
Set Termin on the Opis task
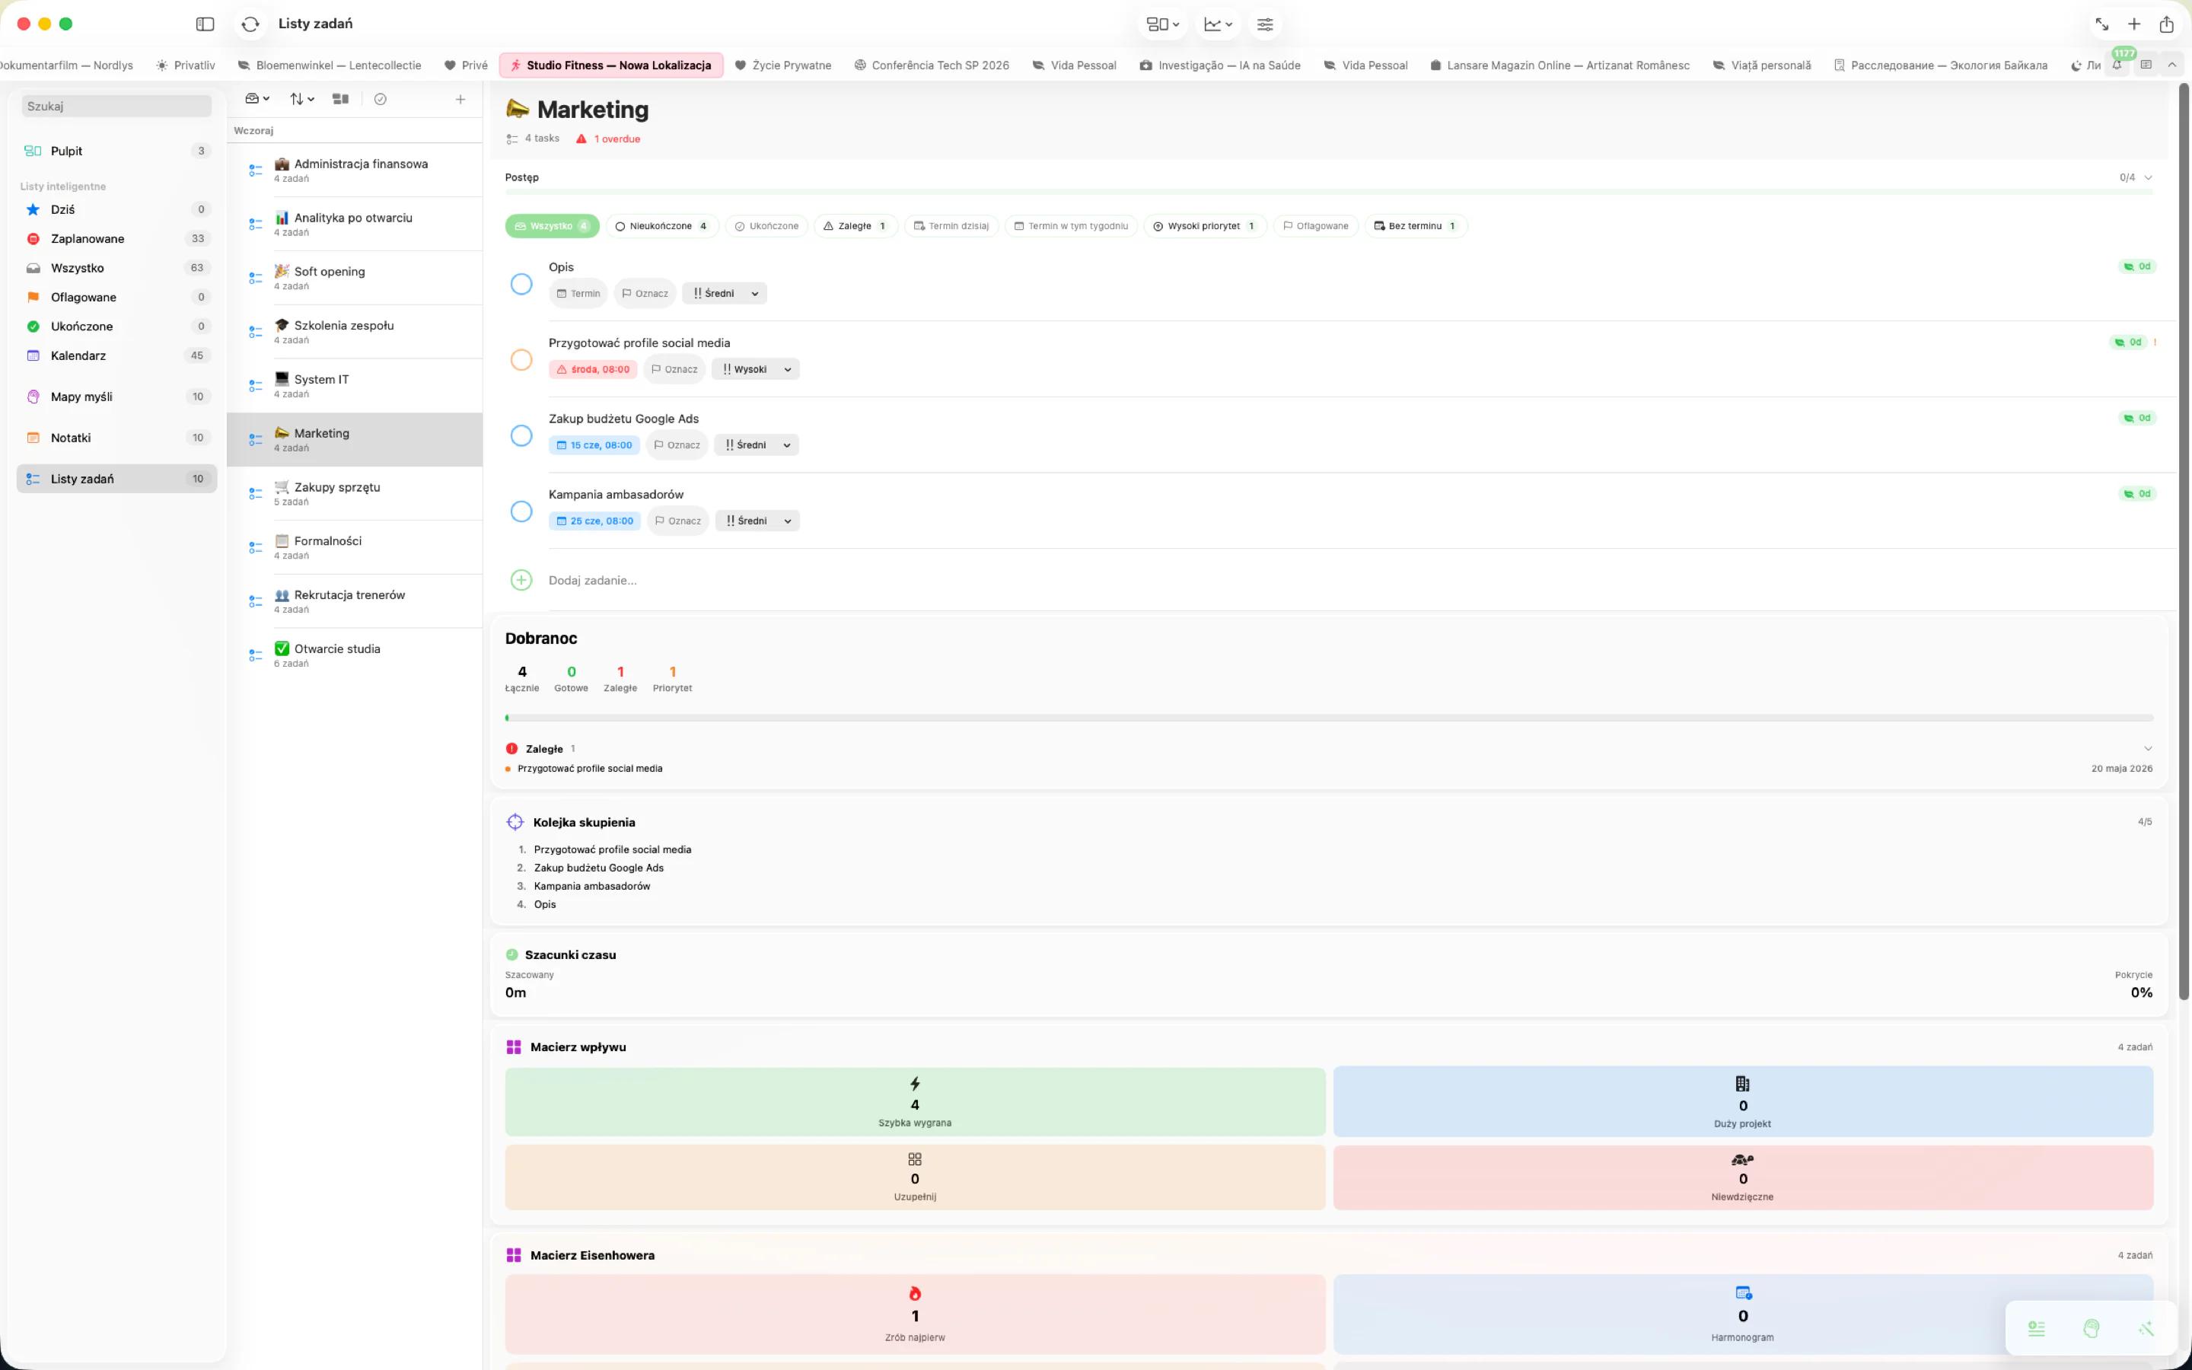click(578, 294)
